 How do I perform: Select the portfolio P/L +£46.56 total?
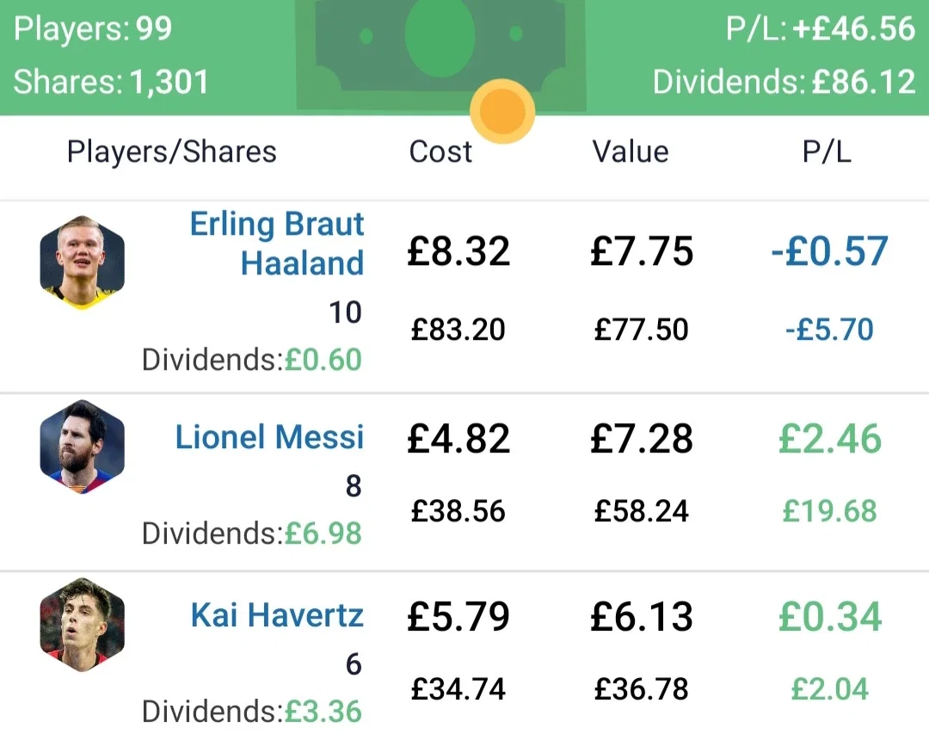[x=821, y=28]
